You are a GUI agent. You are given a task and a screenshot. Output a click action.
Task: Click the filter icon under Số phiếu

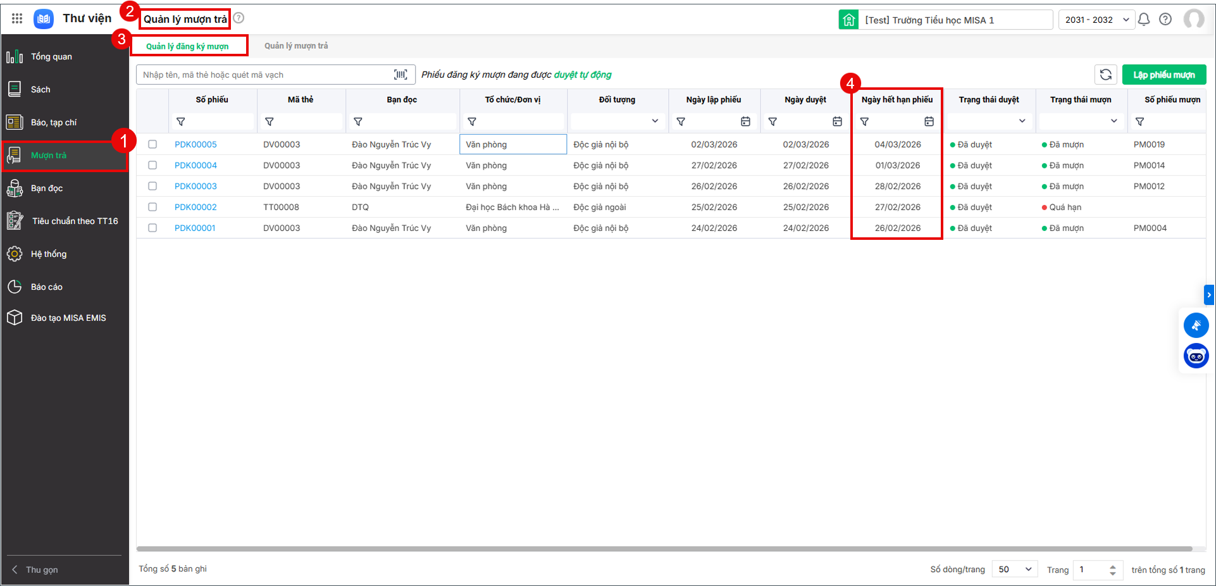point(181,122)
